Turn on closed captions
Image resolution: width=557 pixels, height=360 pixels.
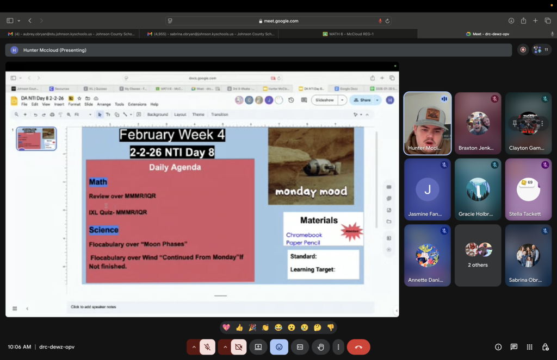(299, 347)
